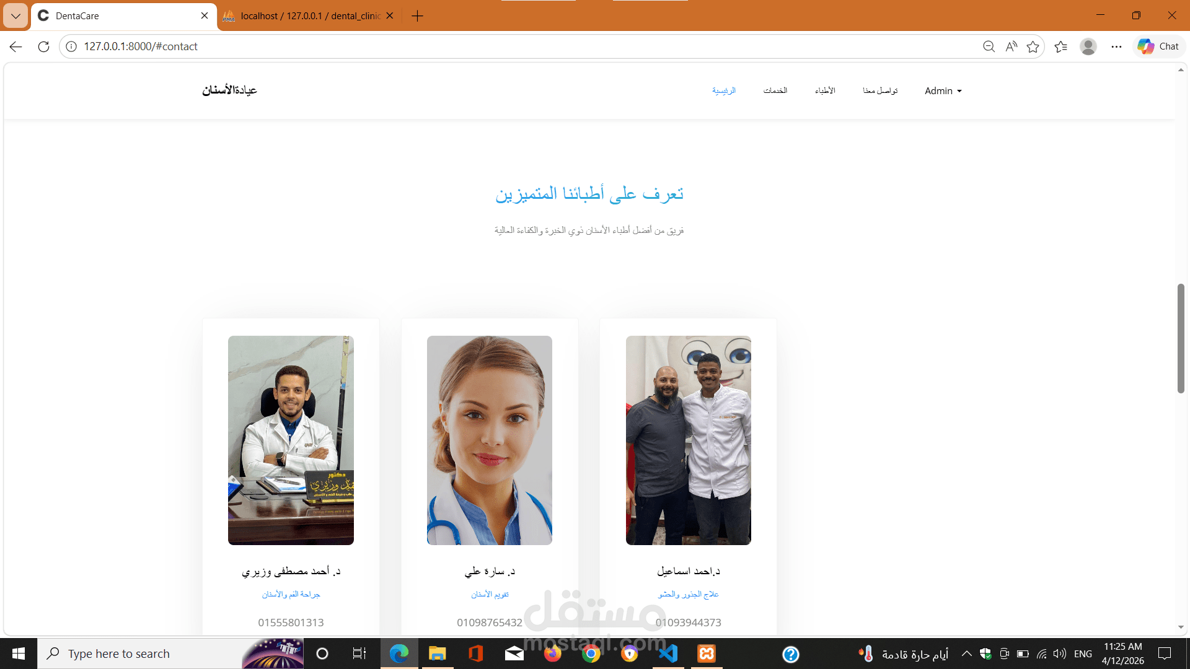Open the Copilot Chat button
This screenshot has width=1190, height=669.
pos(1158,46)
